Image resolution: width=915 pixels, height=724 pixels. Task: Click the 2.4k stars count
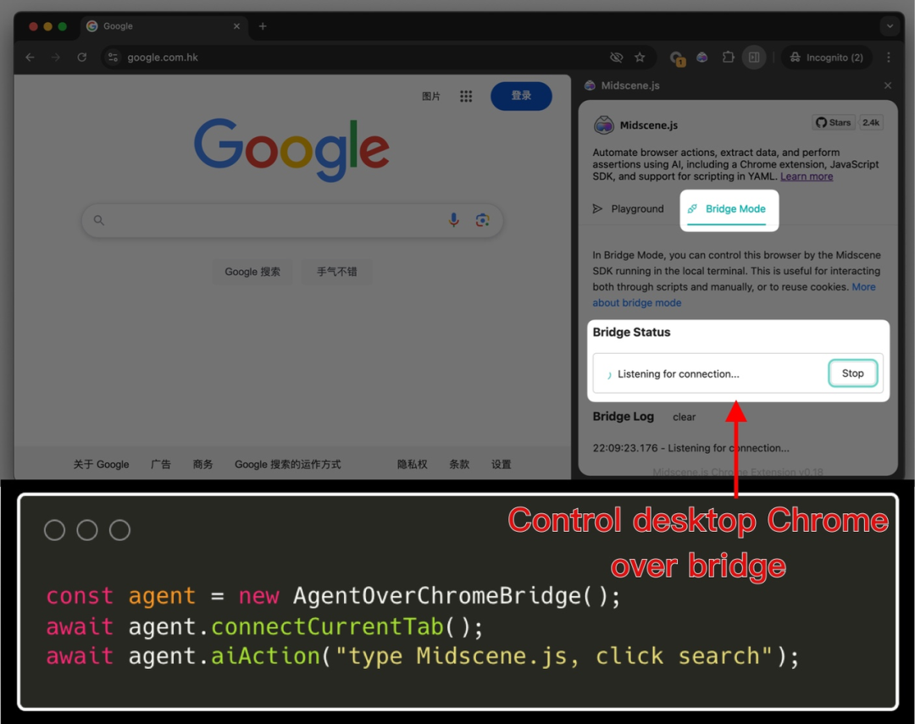[x=871, y=123]
